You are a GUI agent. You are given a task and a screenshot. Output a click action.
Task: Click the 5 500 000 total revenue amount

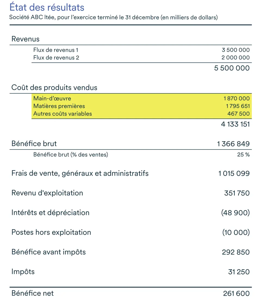point(232,68)
